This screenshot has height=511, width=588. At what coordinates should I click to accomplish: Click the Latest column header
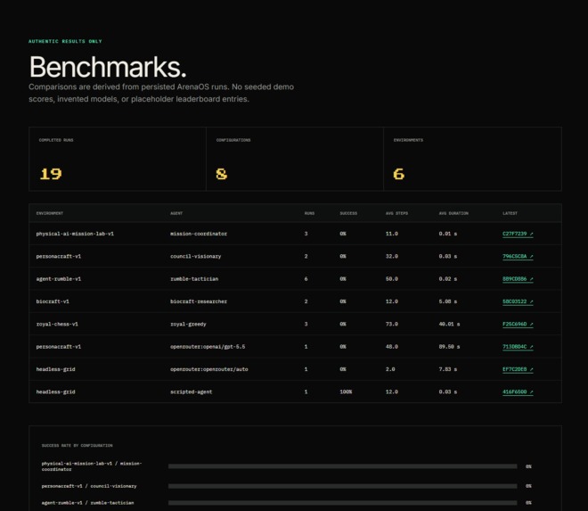point(510,213)
